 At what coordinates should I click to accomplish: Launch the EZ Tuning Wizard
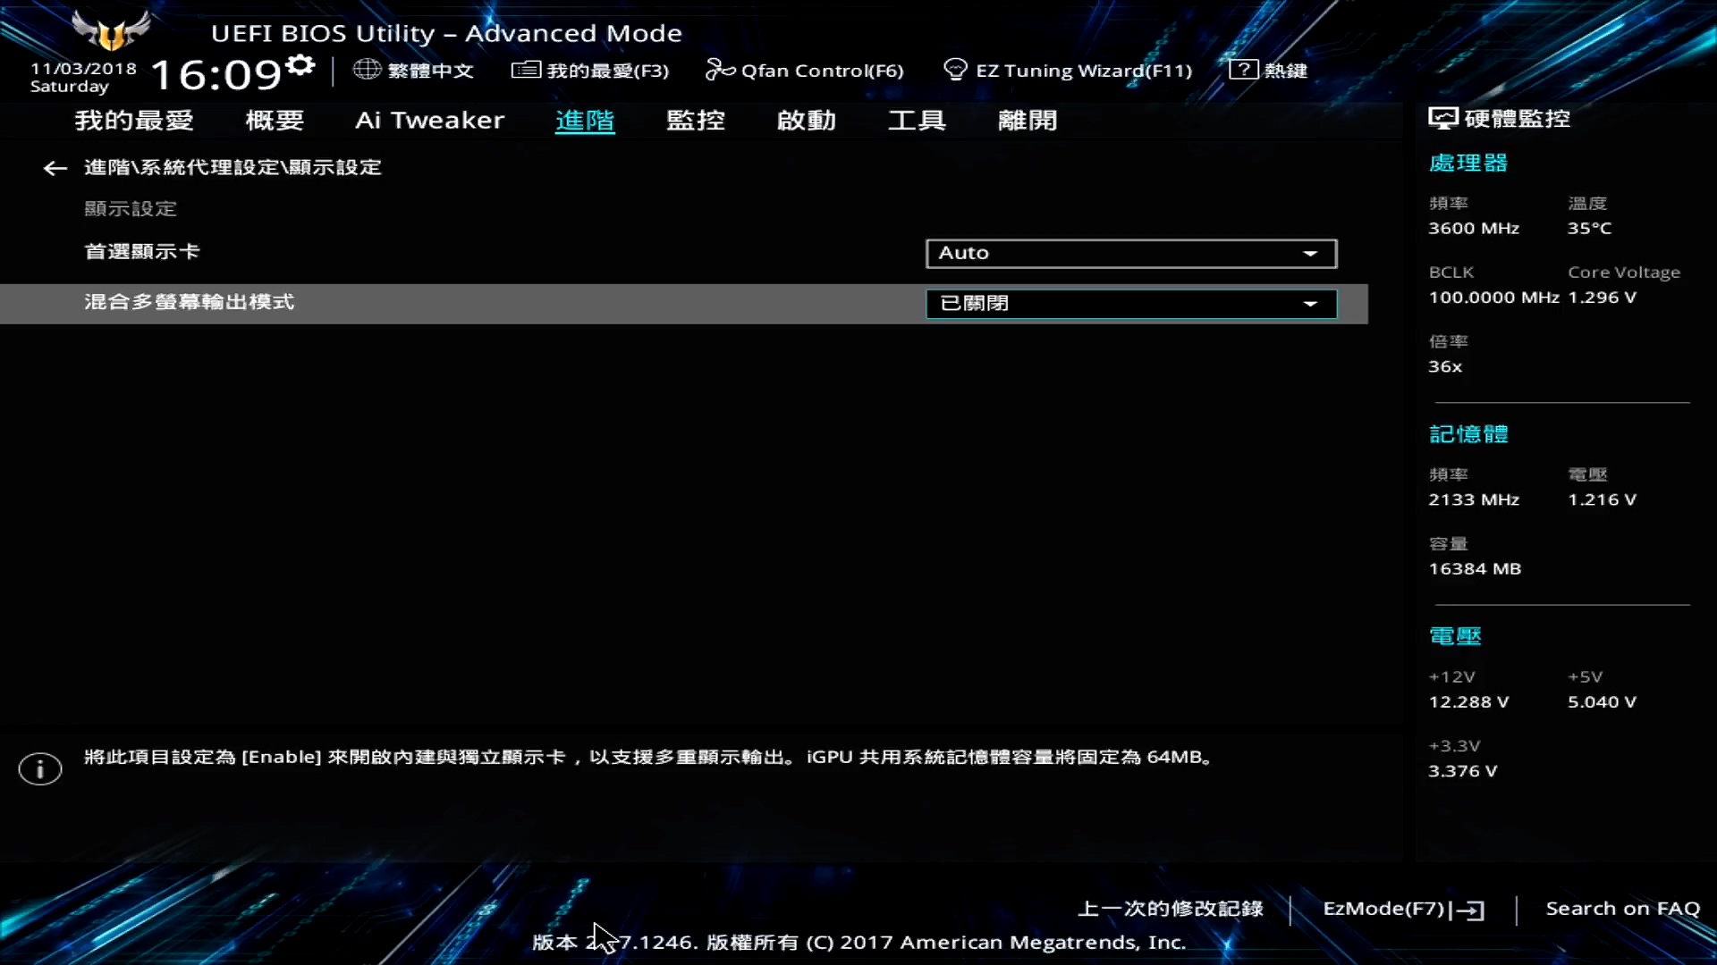[1068, 70]
